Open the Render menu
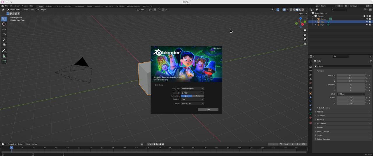Viewport: 373px width, 156px height. point(17,6)
